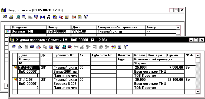Close the Журнал проводок window
This screenshot has width=205, height=99.
(201, 40)
